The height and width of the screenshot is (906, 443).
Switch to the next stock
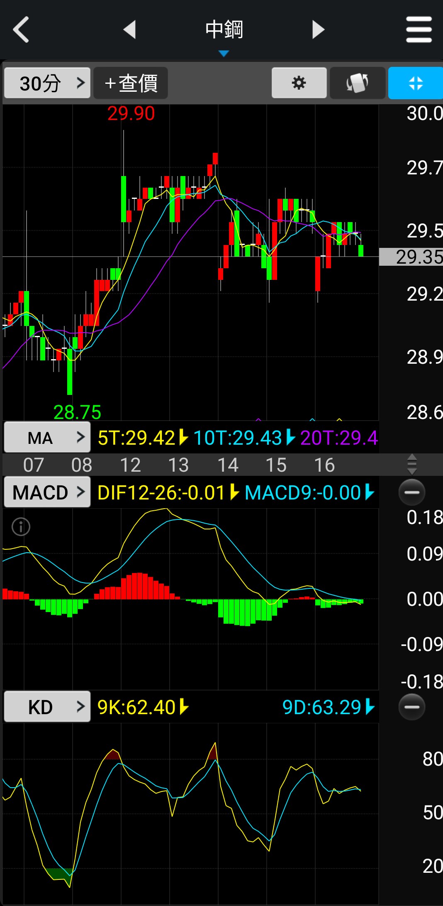coord(318,29)
